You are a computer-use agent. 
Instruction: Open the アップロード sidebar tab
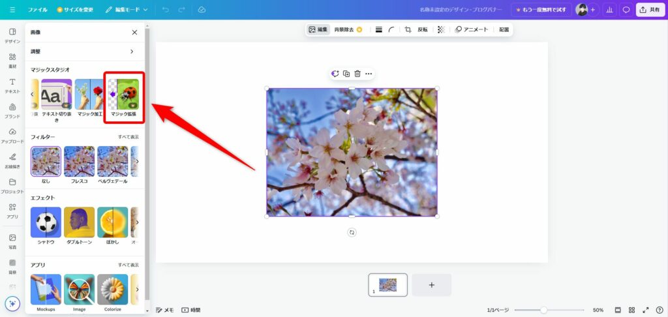pyautogui.click(x=12, y=136)
